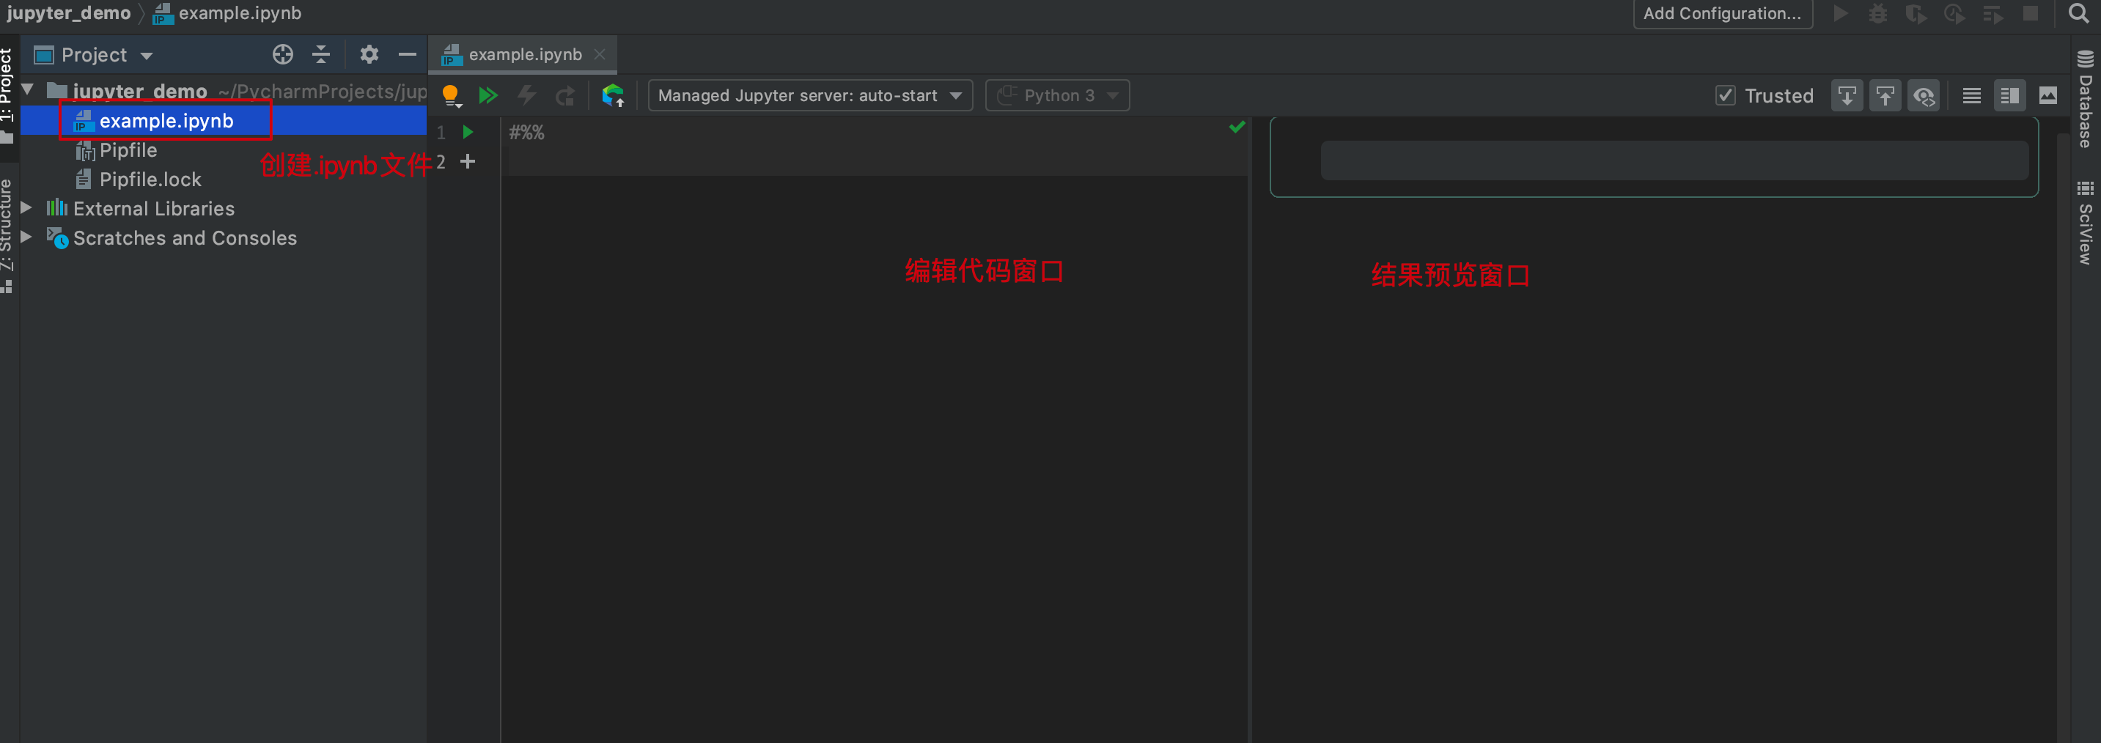Hide the Project panel with minus icon
Screen dimensions: 2101x743
pos(408,55)
